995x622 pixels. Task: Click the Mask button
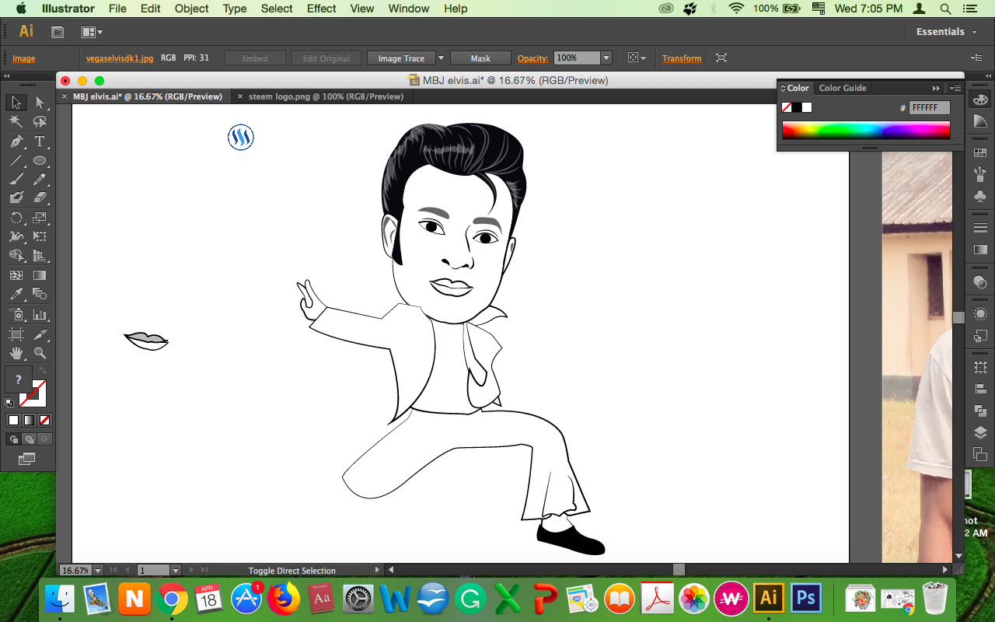tap(480, 58)
